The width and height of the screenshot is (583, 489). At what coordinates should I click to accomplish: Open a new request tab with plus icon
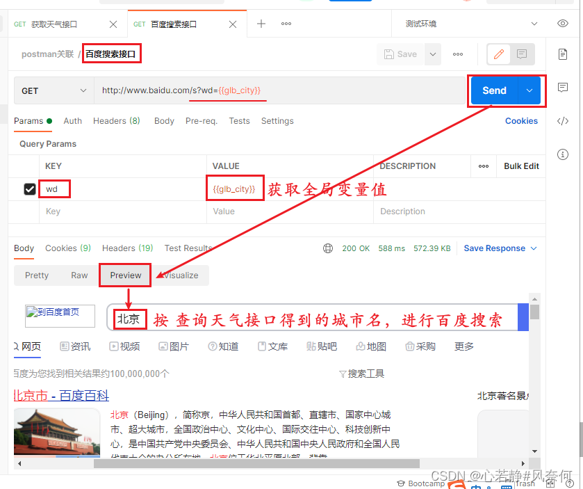[x=261, y=24]
